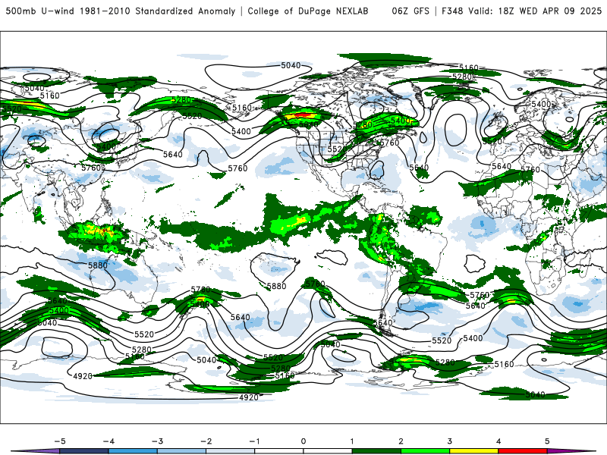The width and height of the screenshot is (607, 455).
Task: Click the '-3' label on the colorbar
Action: pyautogui.click(x=157, y=441)
